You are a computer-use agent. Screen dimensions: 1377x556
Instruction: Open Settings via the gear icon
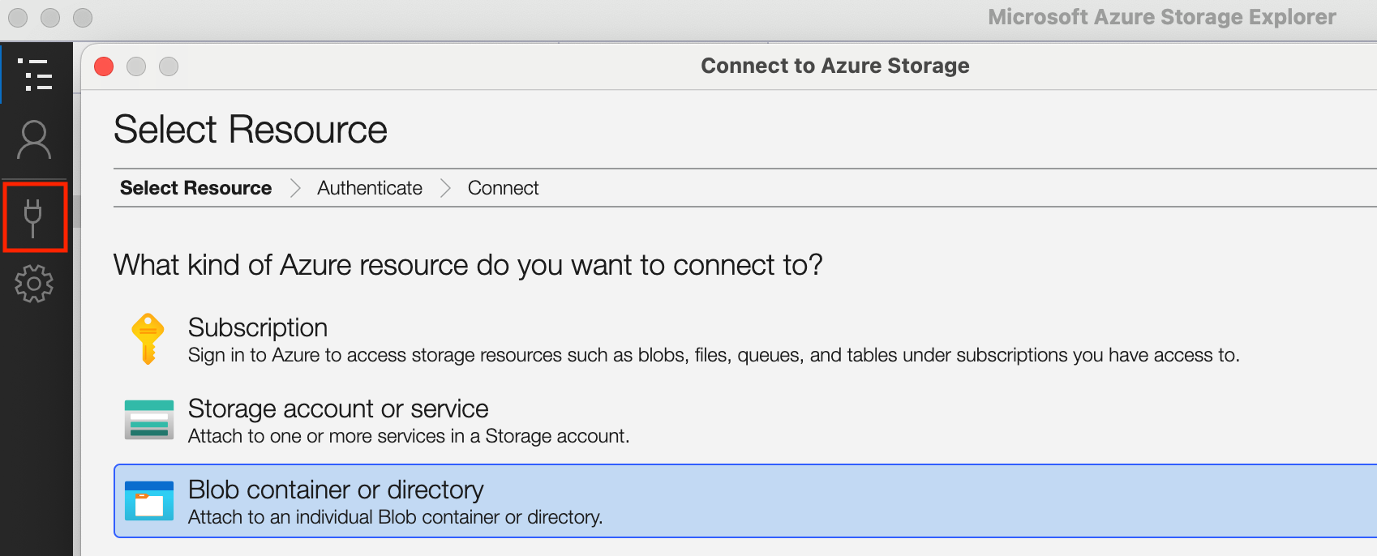tap(34, 284)
